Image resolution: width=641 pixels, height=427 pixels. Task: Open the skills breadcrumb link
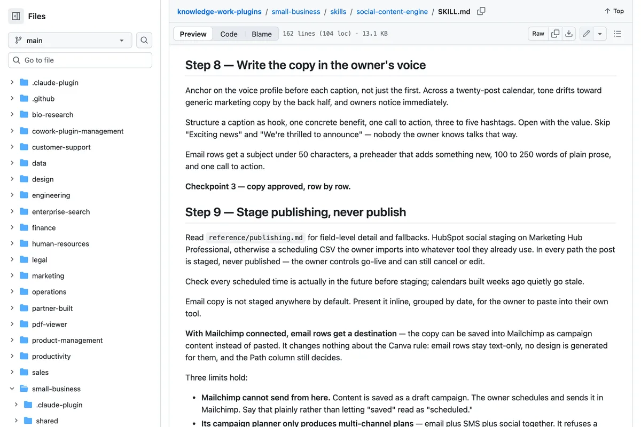click(338, 11)
